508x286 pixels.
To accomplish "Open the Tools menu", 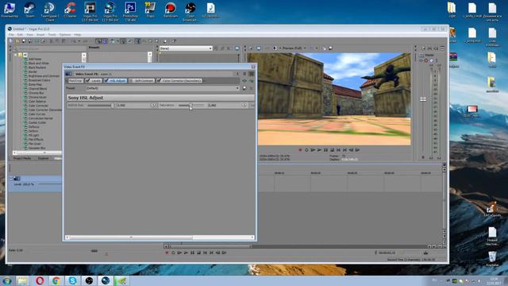I will point(52,35).
